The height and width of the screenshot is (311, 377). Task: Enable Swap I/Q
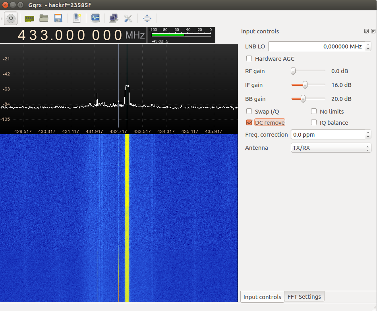click(249, 111)
